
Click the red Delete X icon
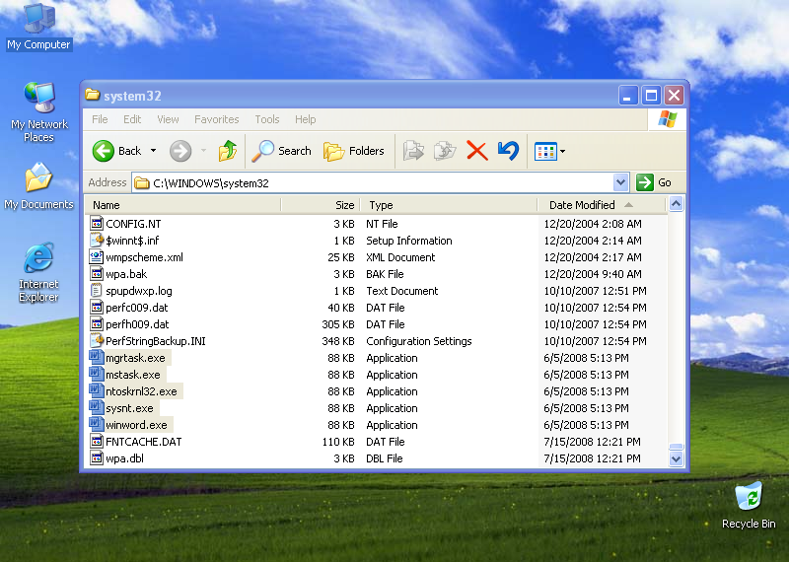click(x=476, y=151)
